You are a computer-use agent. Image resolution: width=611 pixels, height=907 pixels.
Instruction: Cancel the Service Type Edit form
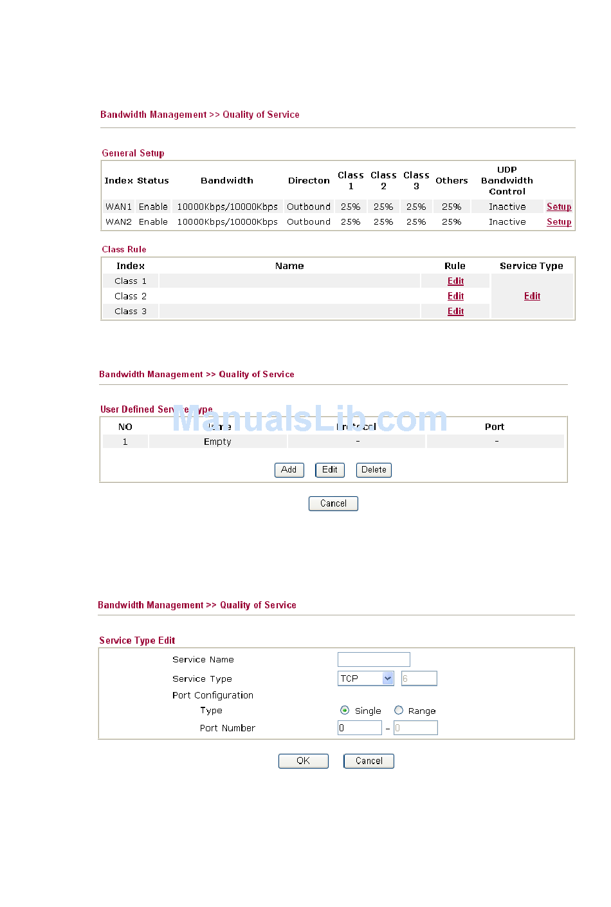369,761
